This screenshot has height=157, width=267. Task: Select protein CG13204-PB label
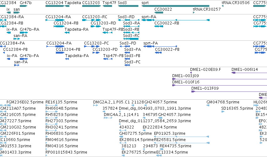[68, 50]
